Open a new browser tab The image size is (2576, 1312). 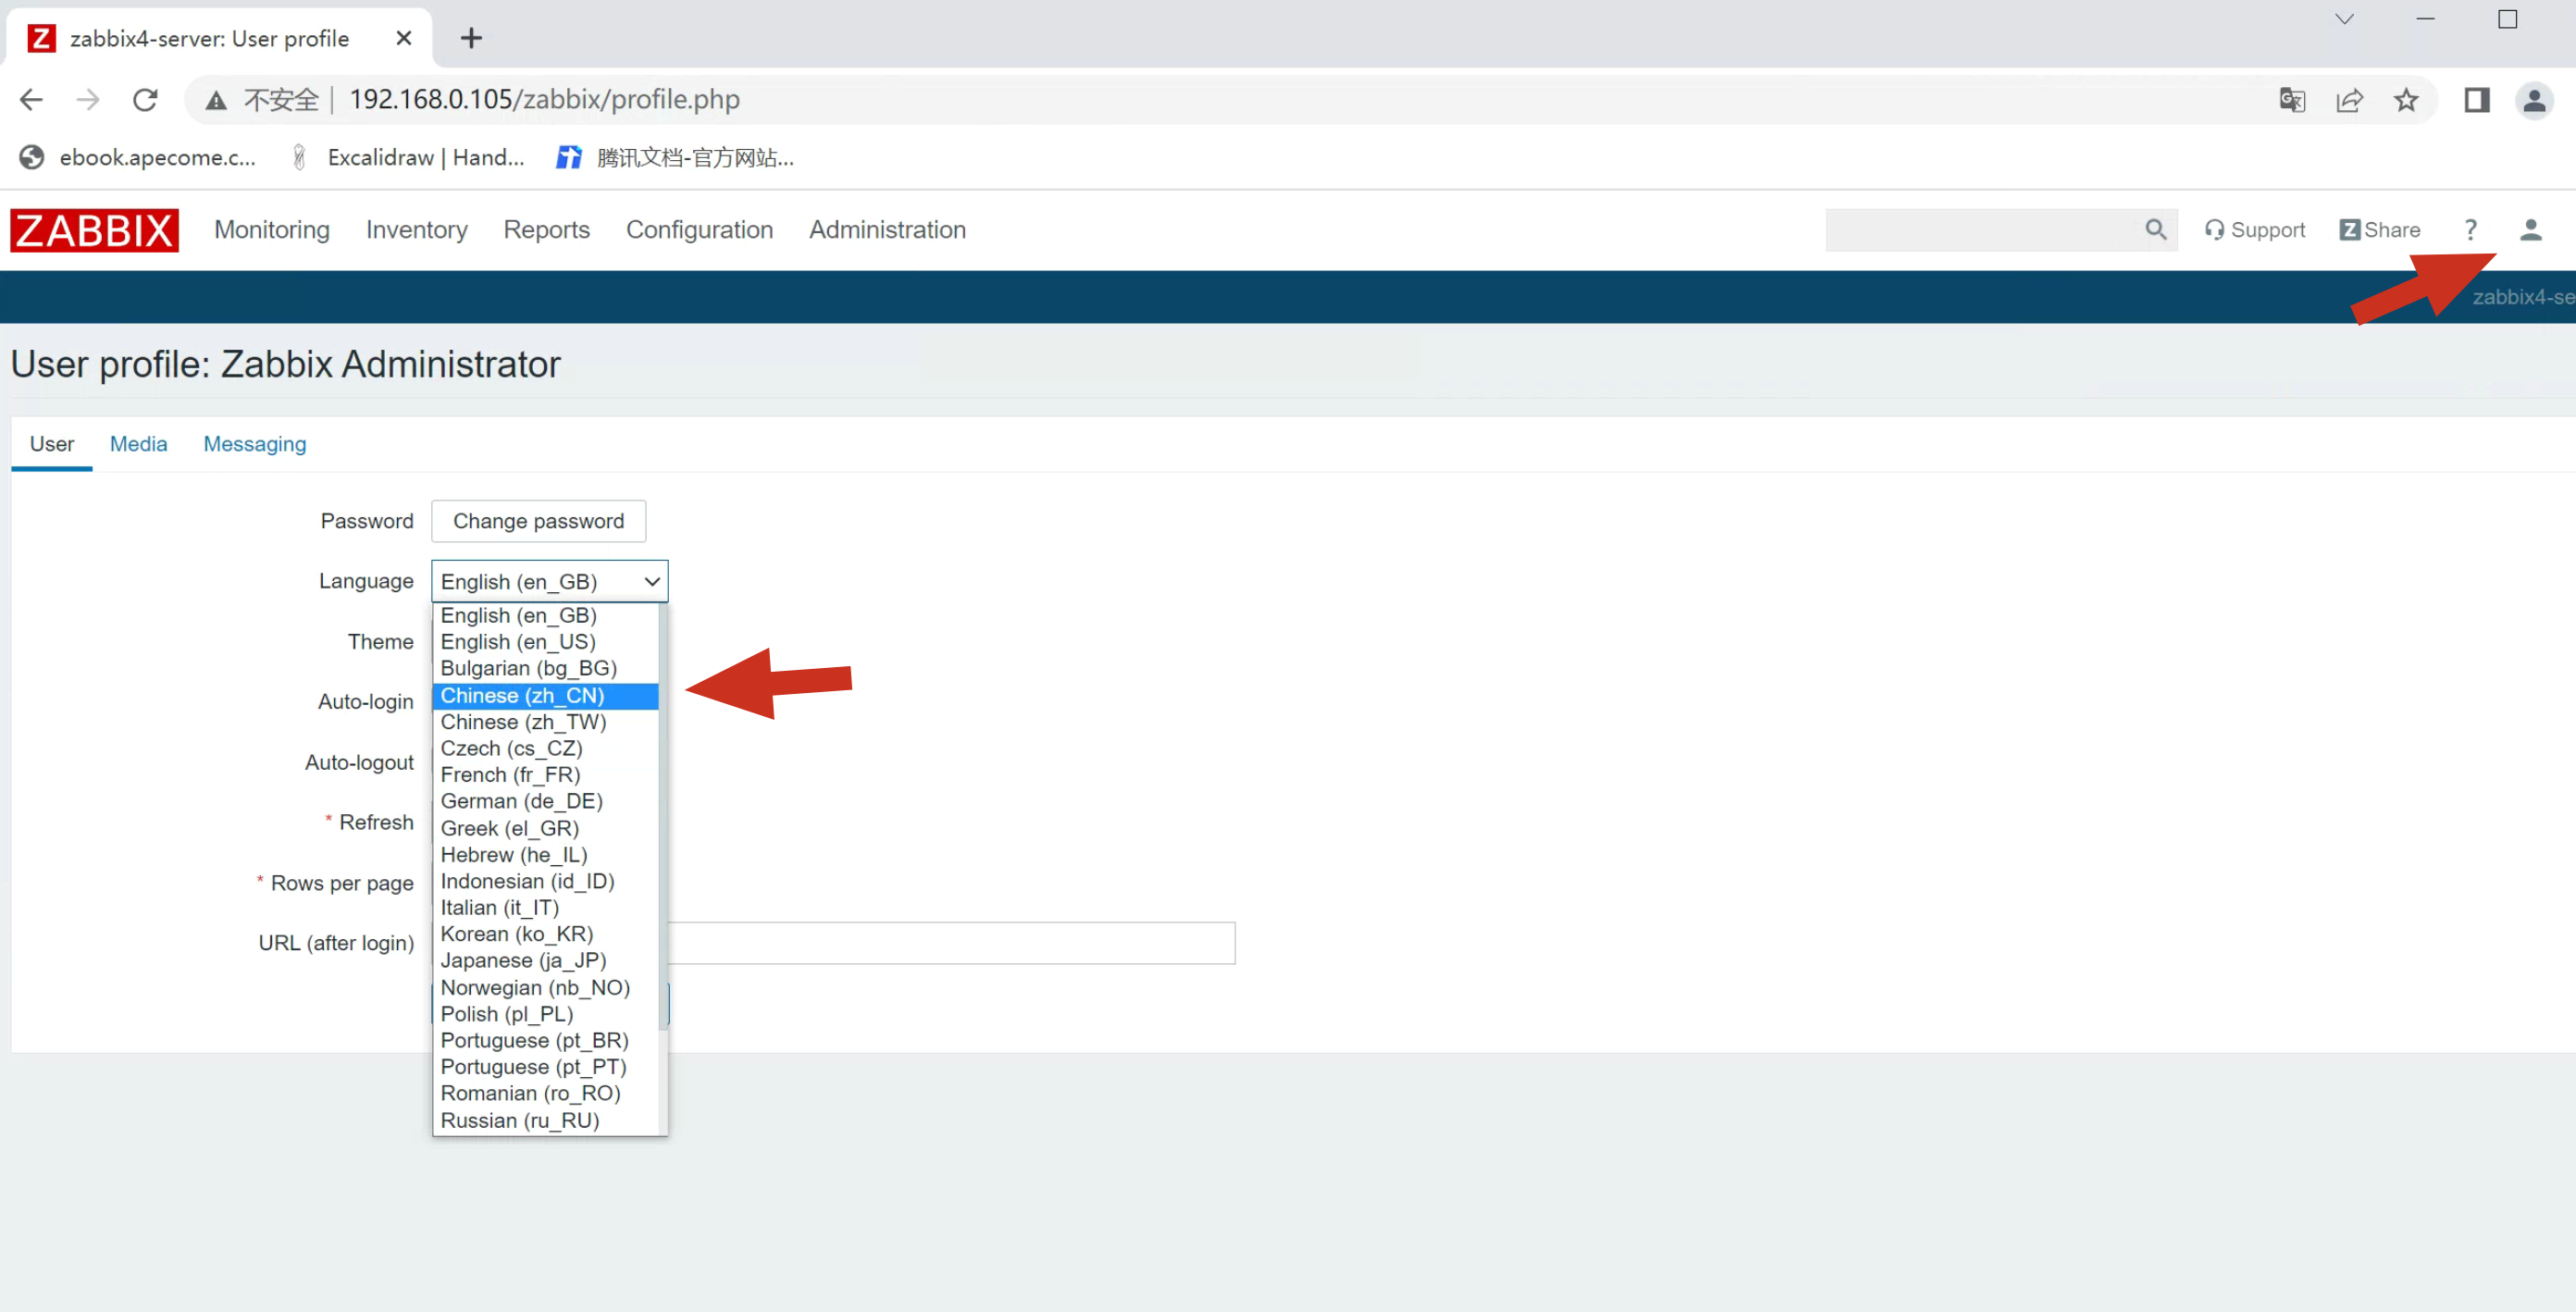(471, 38)
